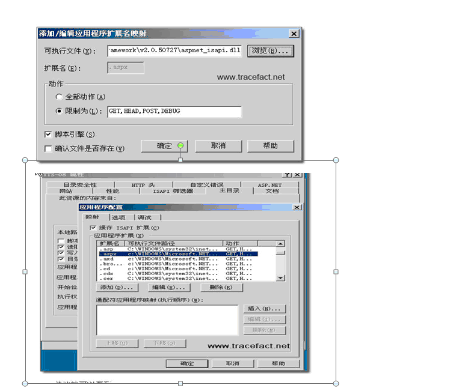This screenshot has height=391, width=471.
Task: Close the extension mapping dialog
Action: pos(294,34)
